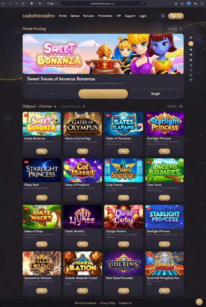Click the browser home icon
Image resolution: width=206 pixels, height=307 pixels.
pyautogui.click(x=31, y=4)
